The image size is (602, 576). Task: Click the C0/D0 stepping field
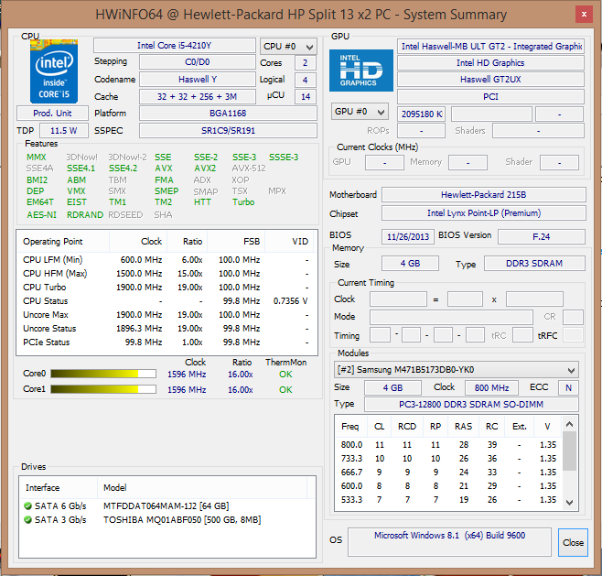point(198,62)
